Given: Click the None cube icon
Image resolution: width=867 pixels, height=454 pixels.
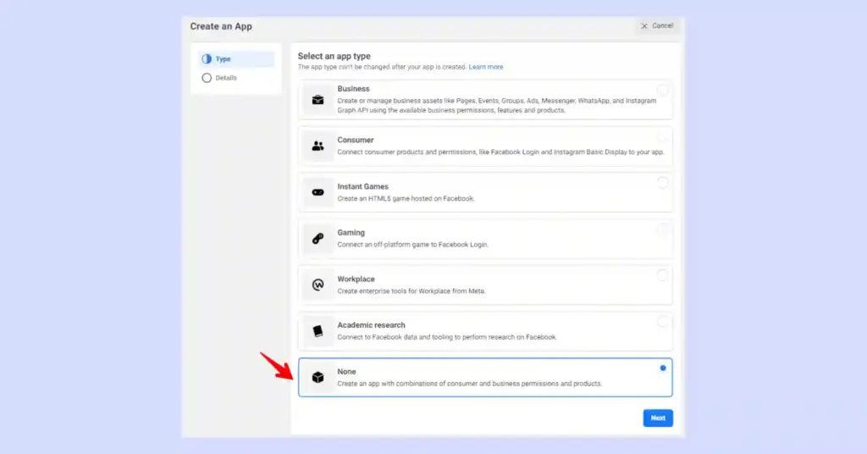Looking at the screenshot, I should [318, 377].
